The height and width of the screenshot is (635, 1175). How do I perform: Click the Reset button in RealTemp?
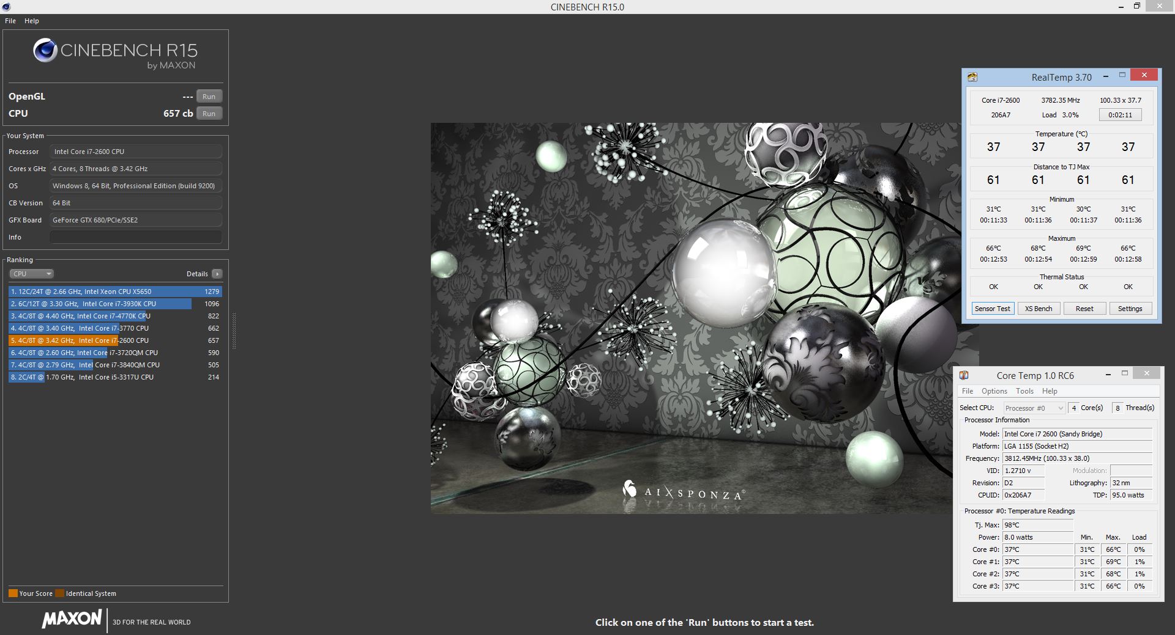[x=1084, y=309]
